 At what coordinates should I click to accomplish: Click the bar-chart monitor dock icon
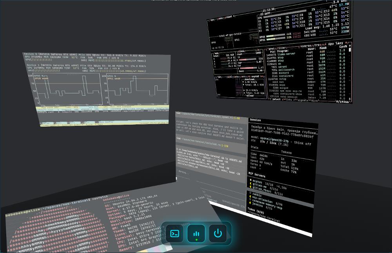196,233
